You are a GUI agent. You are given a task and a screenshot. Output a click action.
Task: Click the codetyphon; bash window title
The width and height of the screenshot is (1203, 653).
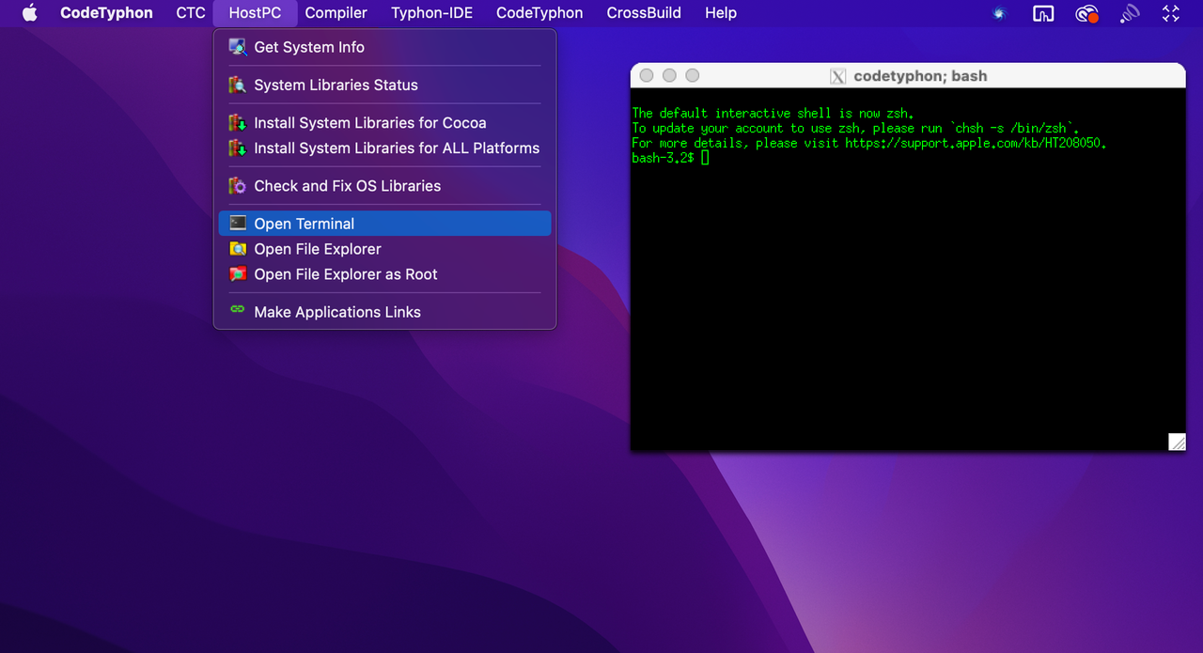[920, 76]
